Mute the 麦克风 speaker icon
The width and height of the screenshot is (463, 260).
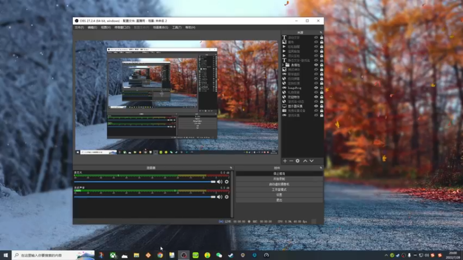coord(219,182)
